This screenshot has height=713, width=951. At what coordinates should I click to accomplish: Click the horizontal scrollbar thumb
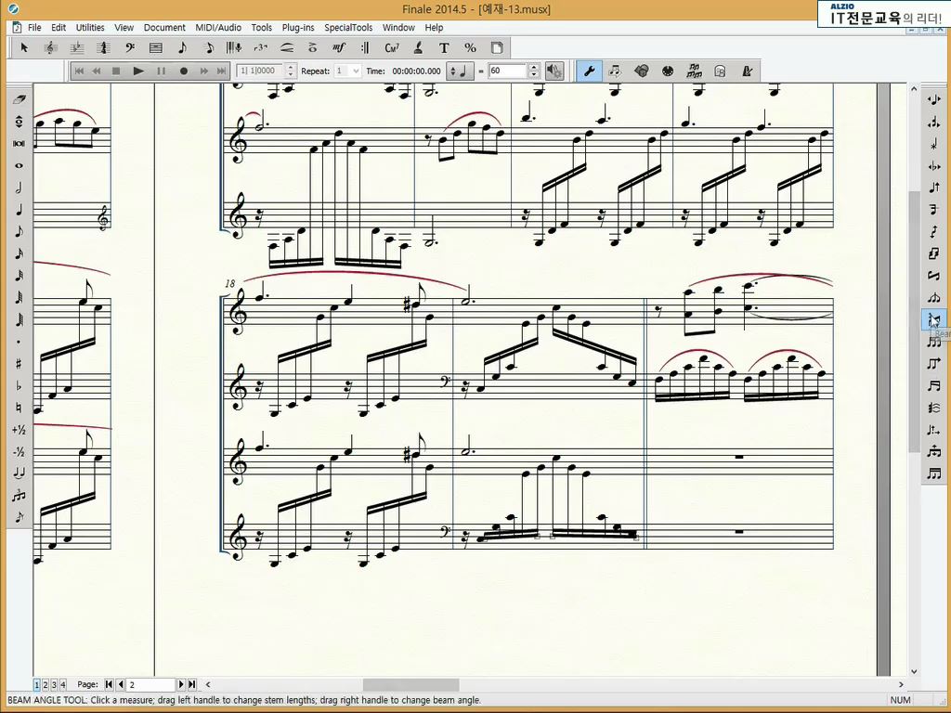click(x=410, y=684)
